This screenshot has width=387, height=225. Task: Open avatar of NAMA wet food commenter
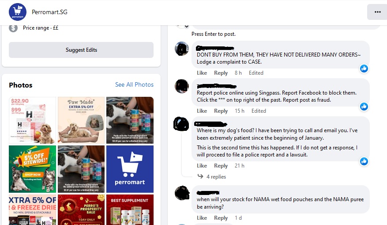pos(182,193)
